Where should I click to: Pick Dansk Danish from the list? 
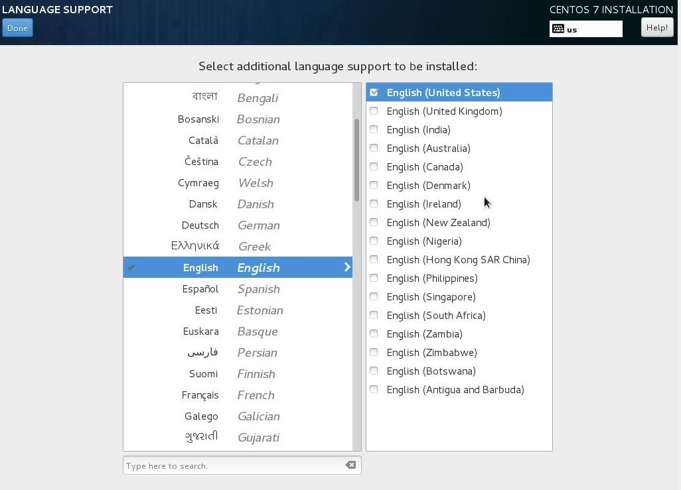(x=237, y=204)
